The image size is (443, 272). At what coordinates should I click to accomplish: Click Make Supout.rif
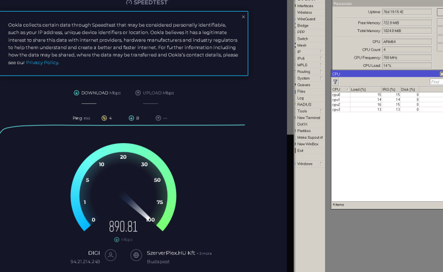pyautogui.click(x=310, y=138)
